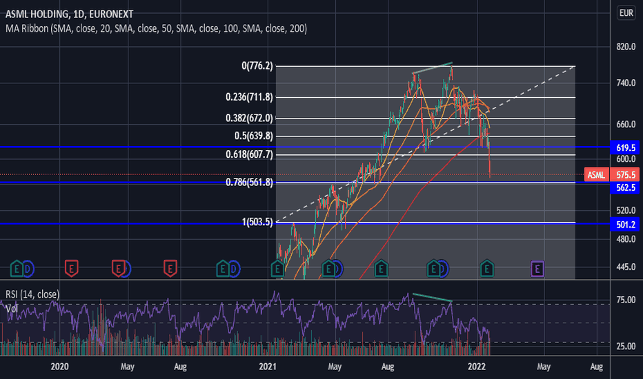643x379 pixels.
Task: Click green earnings marker before May 2021
Action: pyautogui.click(x=328, y=269)
